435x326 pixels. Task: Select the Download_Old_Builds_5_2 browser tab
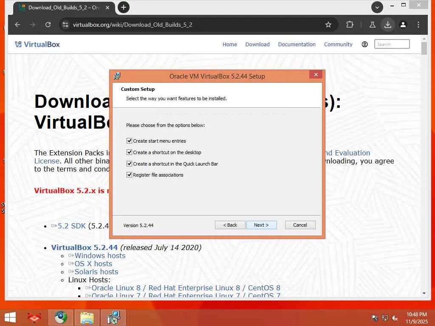tap(64, 8)
